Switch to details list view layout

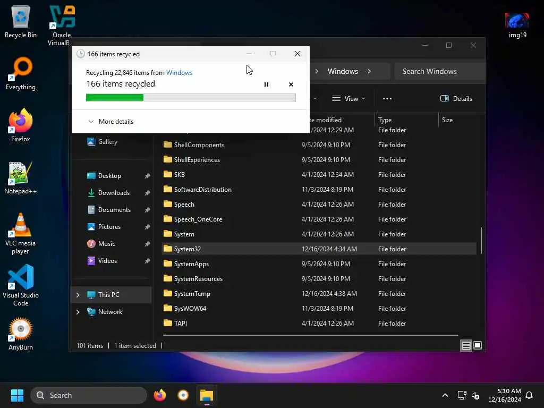pyautogui.click(x=466, y=345)
